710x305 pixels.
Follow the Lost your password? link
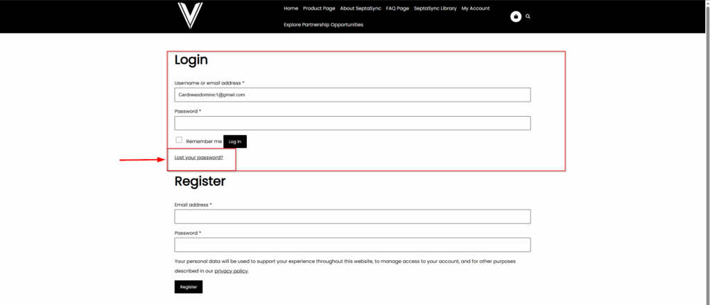(x=199, y=158)
